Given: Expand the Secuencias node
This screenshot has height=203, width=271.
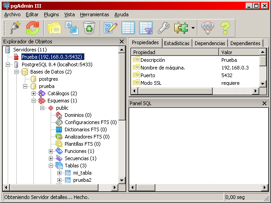Looking at the screenshot, I should click(51, 158).
